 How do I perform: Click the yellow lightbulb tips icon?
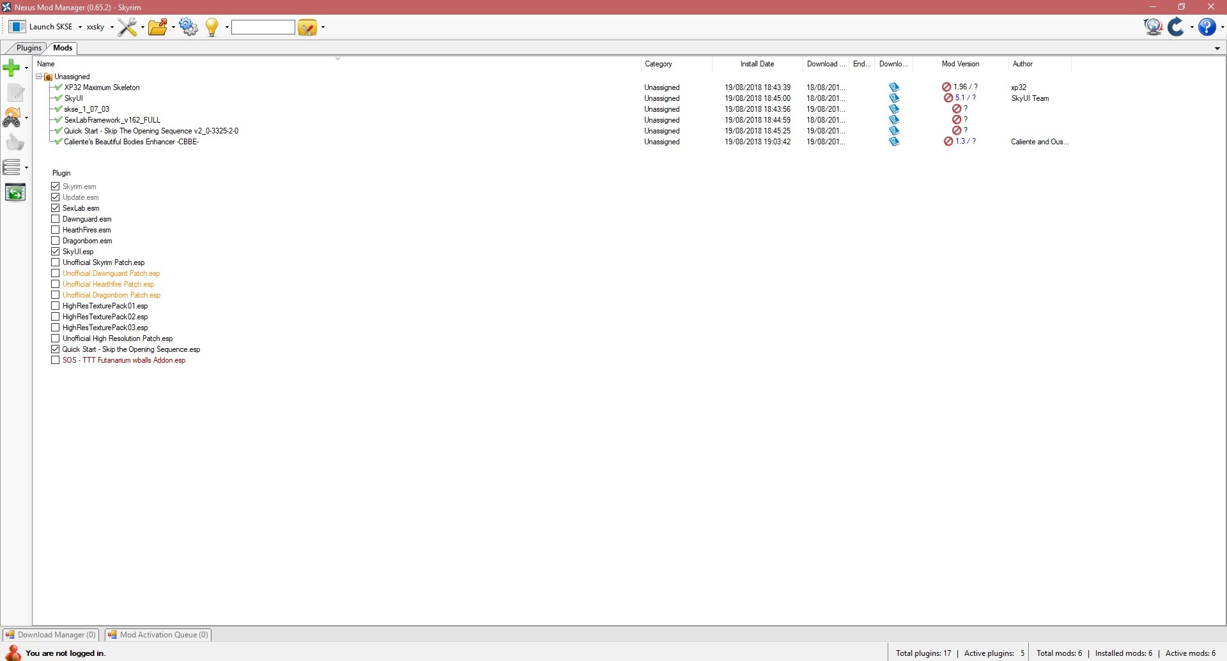click(212, 27)
